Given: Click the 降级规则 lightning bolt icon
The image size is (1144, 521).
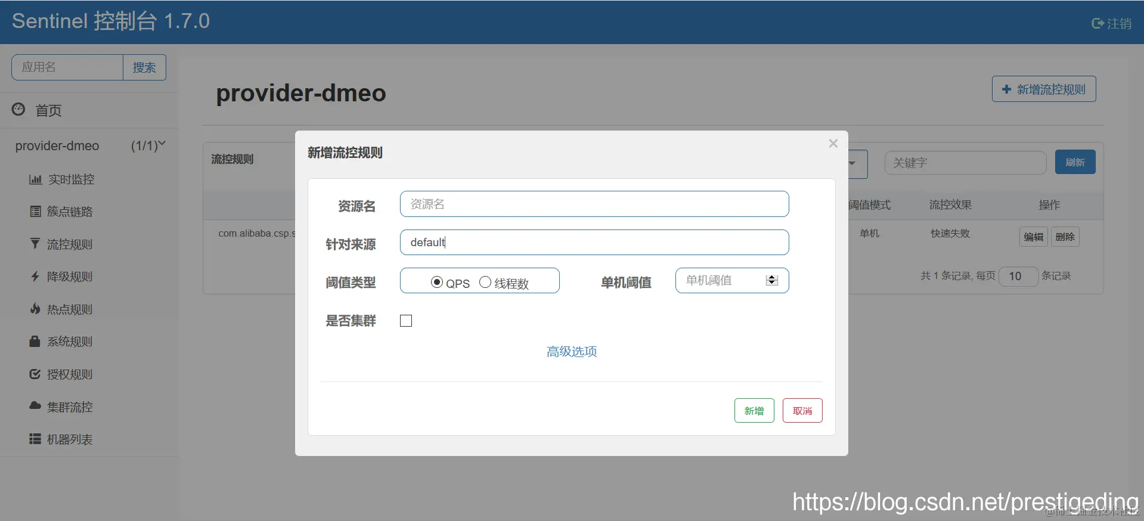Looking at the screenshot, I should click(35, 277).
